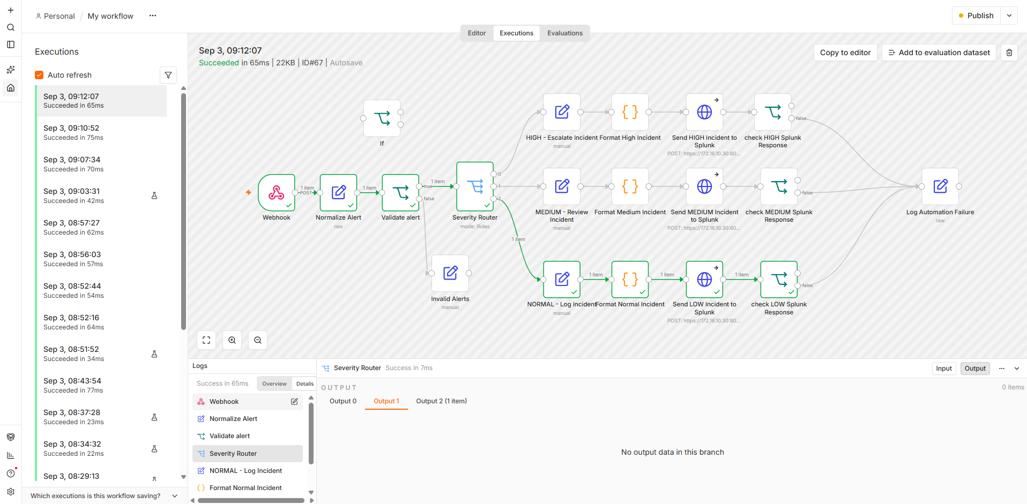Image resolution: width=1027 pixels, height=504 pixels.
Task: Toggle the Auto refresh checkbox
Action: pyautogui.click(x=39, y=75)
